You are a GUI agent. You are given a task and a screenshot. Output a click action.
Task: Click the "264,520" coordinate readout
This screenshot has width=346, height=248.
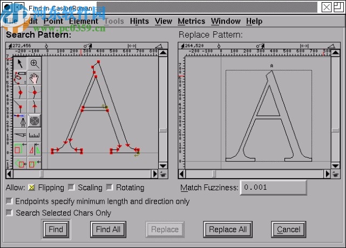[194, 46]
